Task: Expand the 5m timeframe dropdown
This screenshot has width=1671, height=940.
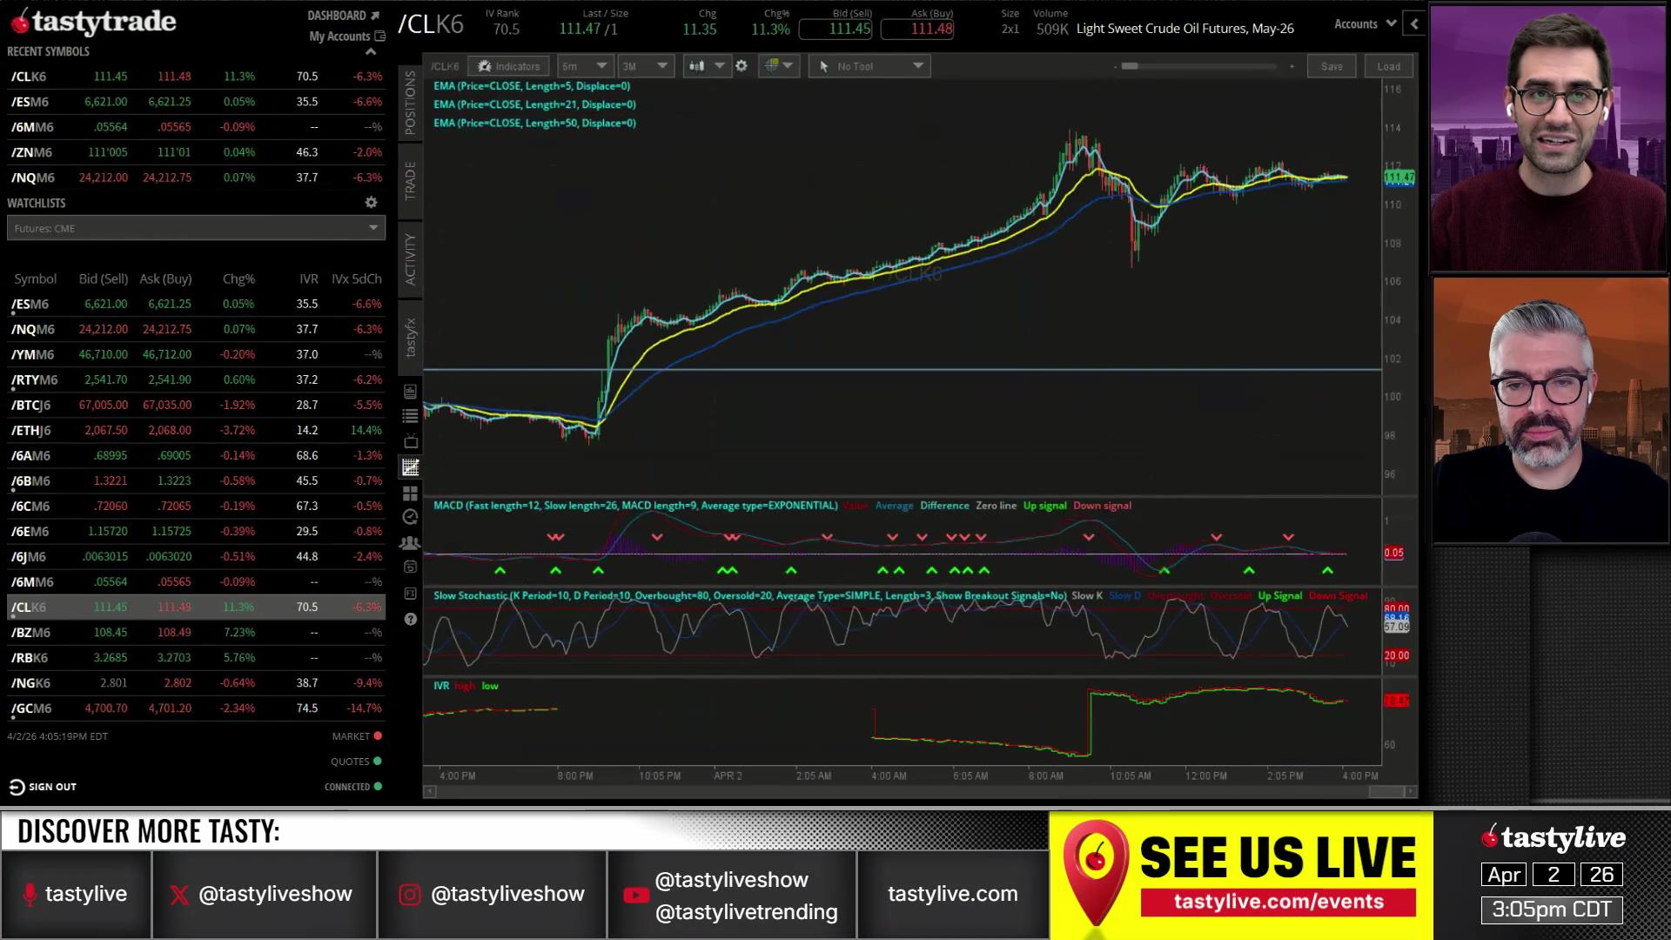Action: pos(583,66)
